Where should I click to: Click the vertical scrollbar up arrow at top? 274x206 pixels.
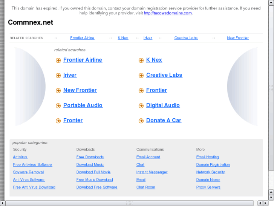click(271, 3)
